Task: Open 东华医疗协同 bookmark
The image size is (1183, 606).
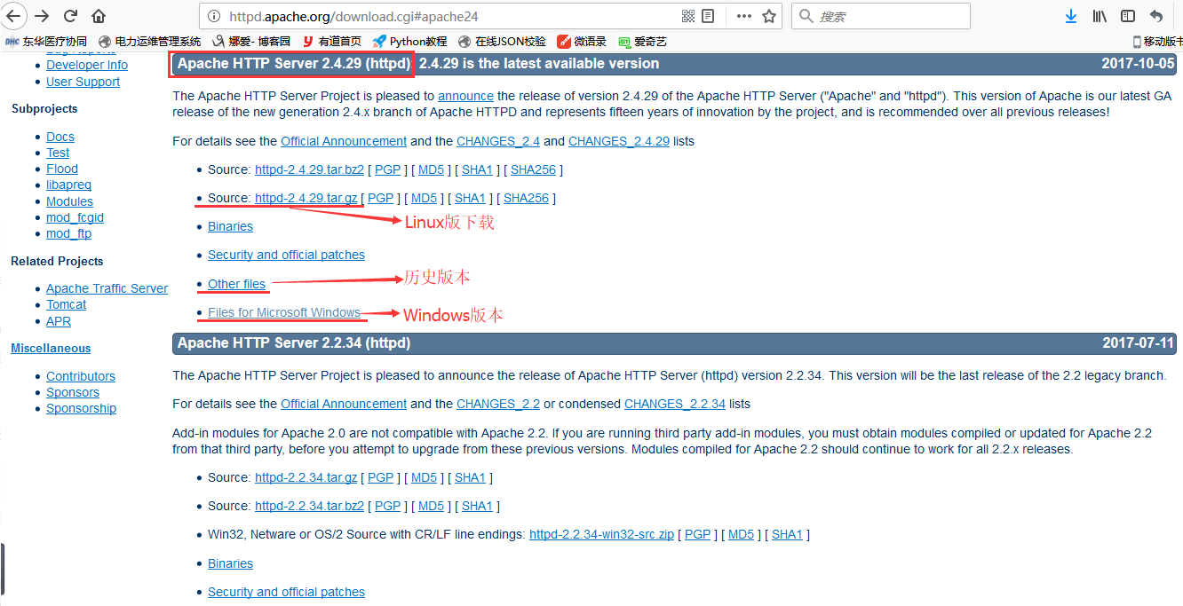Action: coord(46,41)
